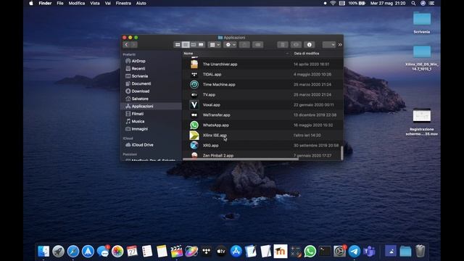This screenshot has height=261, width=464.
Task: Switch Finder to icon view
Action: pos(178,45)
